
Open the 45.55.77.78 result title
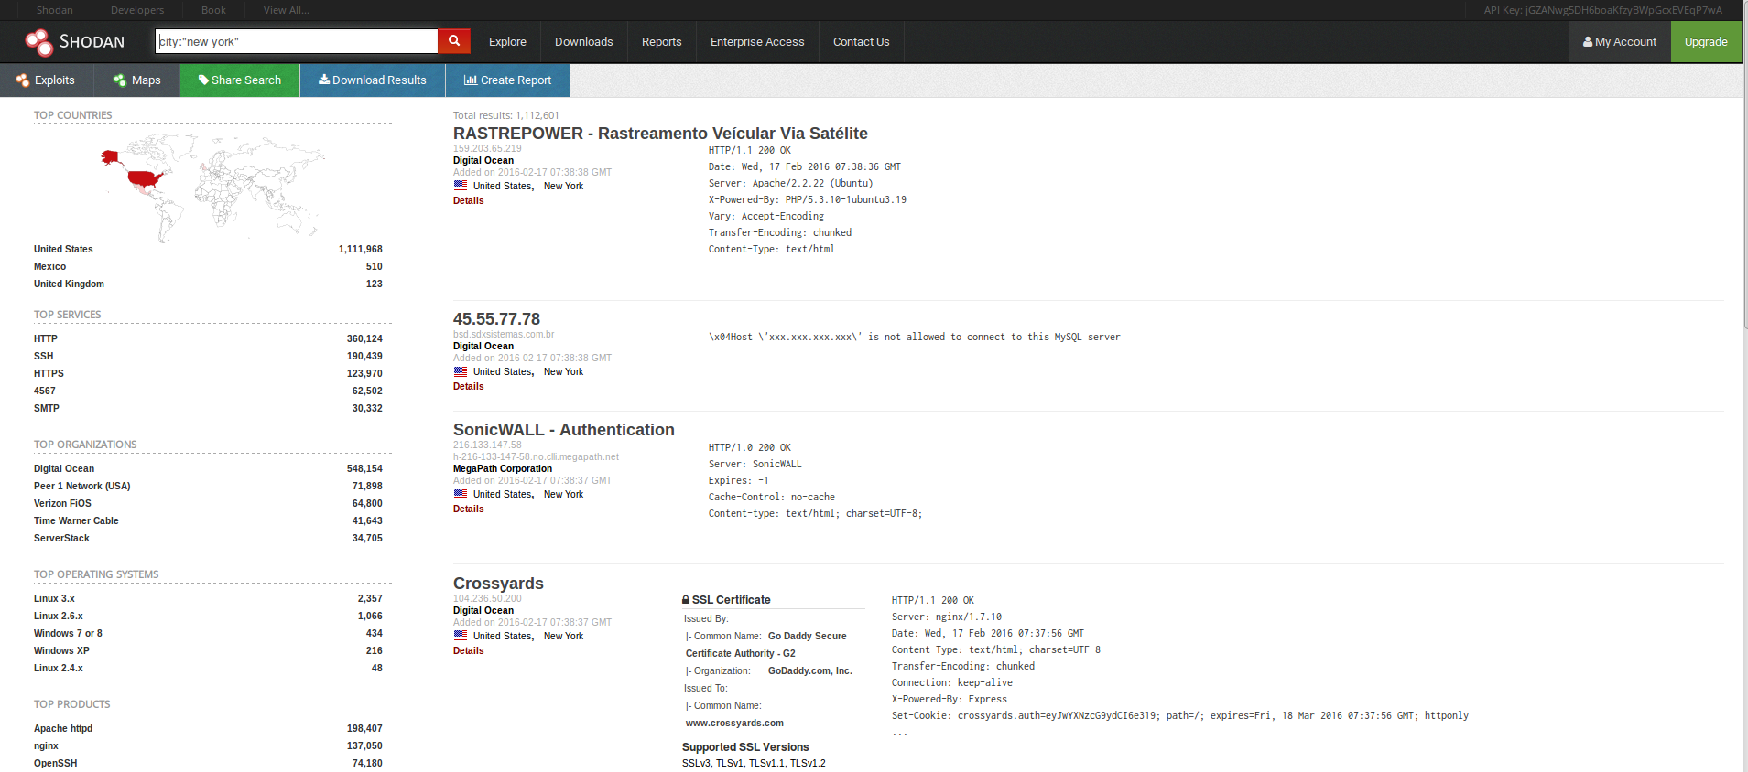tap(496, 319)
